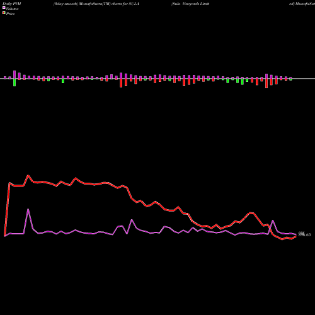The height and width of the screenshot is (315, 315).
Task: Click the purple Volume legend swatch
Action: (4, 8)
